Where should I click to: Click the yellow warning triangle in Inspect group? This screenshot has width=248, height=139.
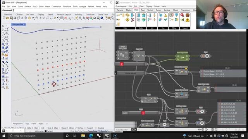188,20
